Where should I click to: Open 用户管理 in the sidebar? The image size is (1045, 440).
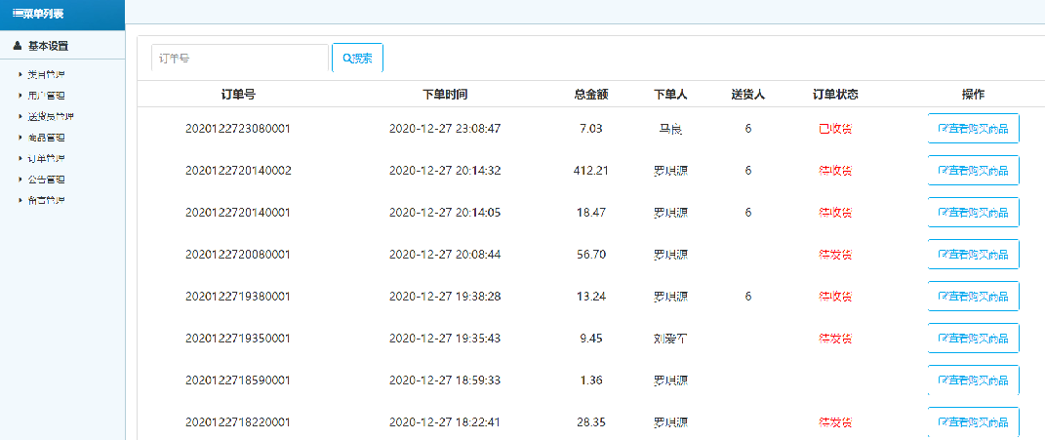click(x=46, y=96)
